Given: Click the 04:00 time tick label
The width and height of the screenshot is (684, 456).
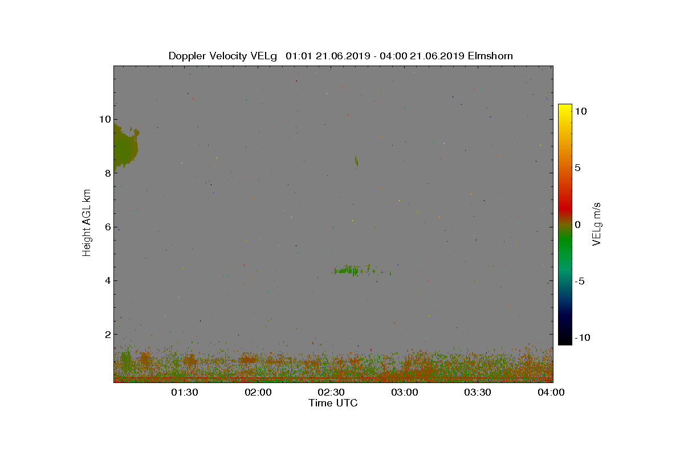Looking at the screenshot, I should 552,392.
